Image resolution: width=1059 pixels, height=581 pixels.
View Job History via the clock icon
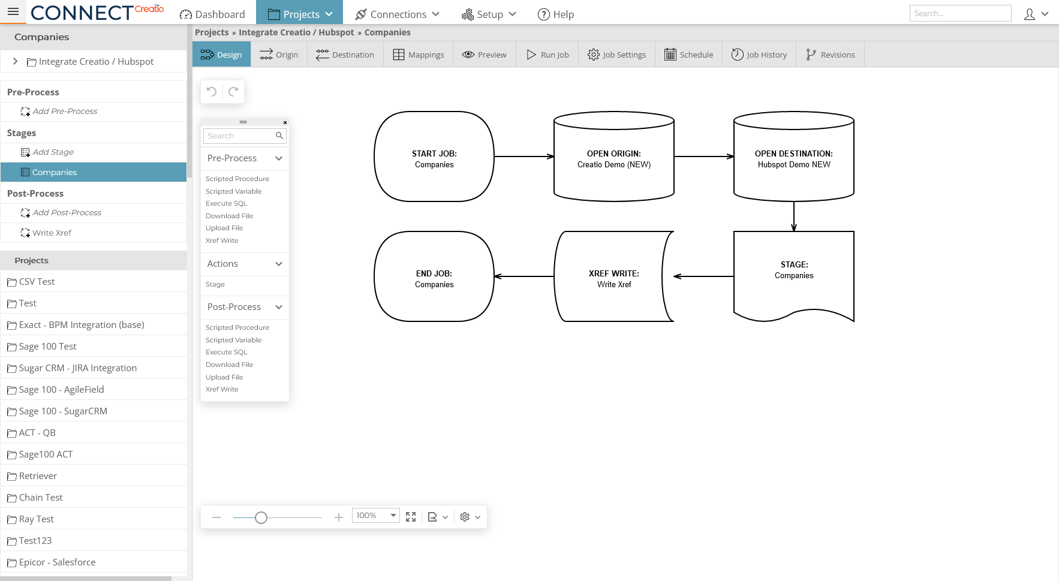[x=737, y=54]
